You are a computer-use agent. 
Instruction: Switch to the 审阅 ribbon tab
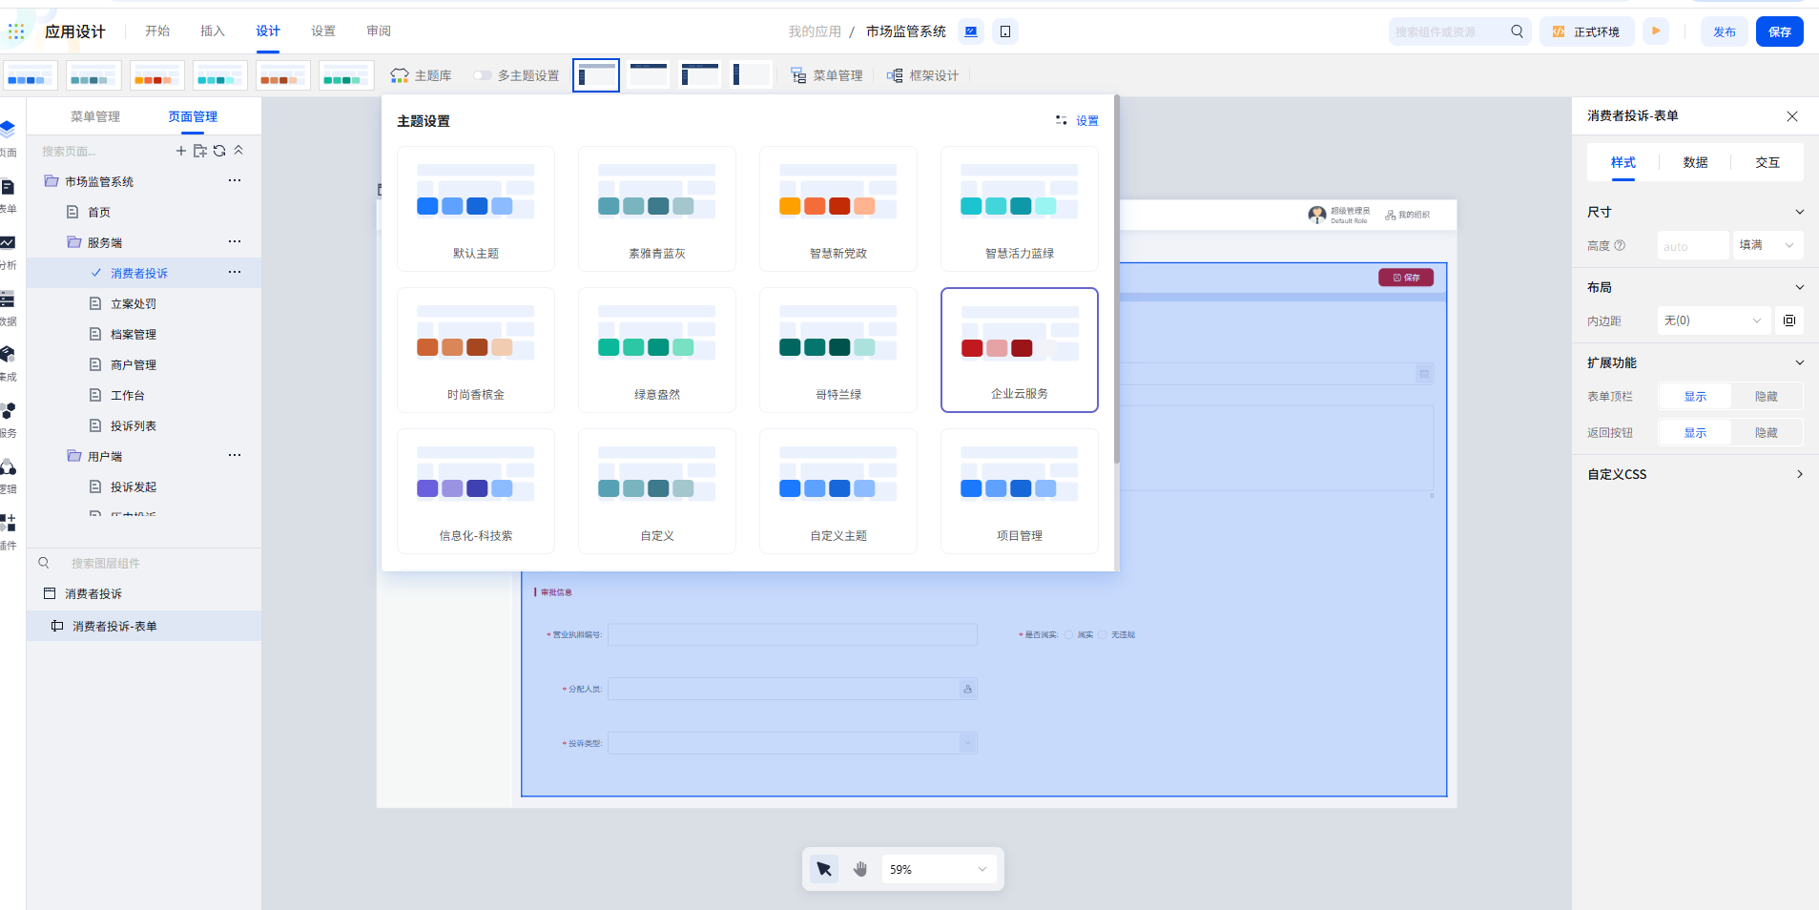[x=379, y=31]
